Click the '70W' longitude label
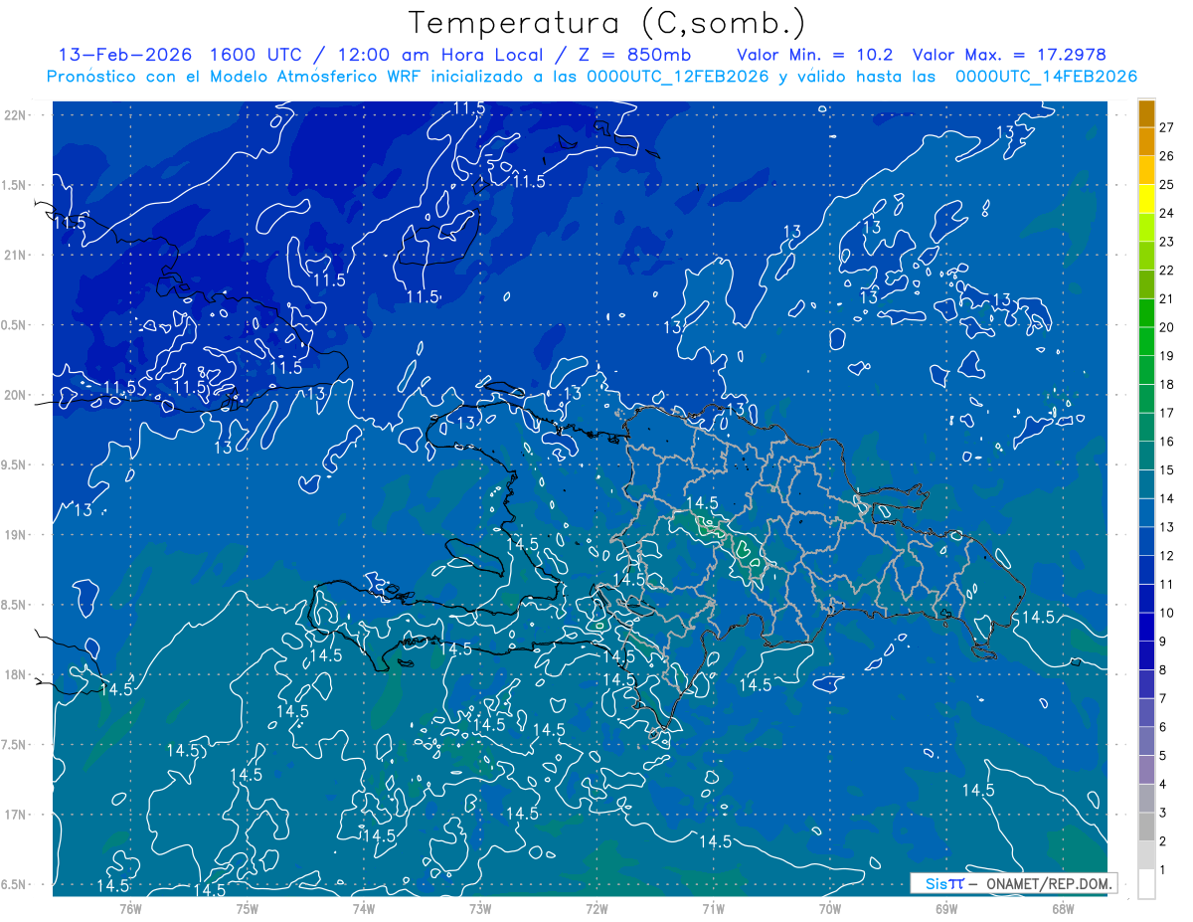 pos(830,908)
